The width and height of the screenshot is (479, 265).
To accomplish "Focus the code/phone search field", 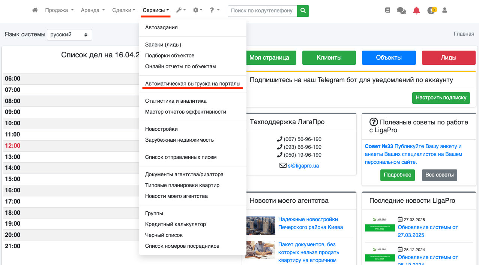I will (x=262, y=11).
